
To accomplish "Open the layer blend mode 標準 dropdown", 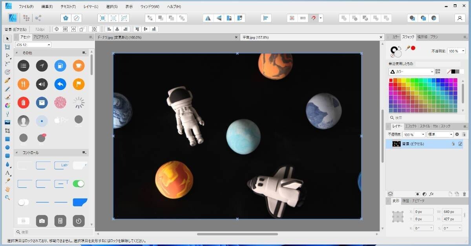I will [x=440, y=134].
